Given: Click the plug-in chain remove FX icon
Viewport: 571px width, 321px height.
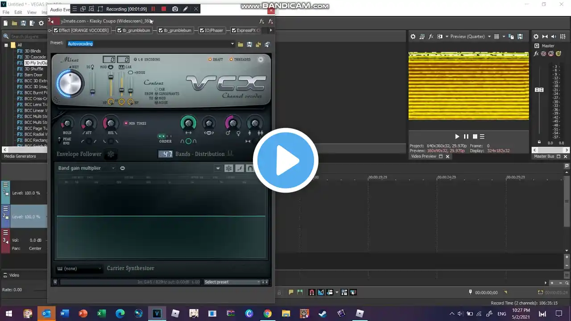Looking at the screenshot, I should point(270,21).
